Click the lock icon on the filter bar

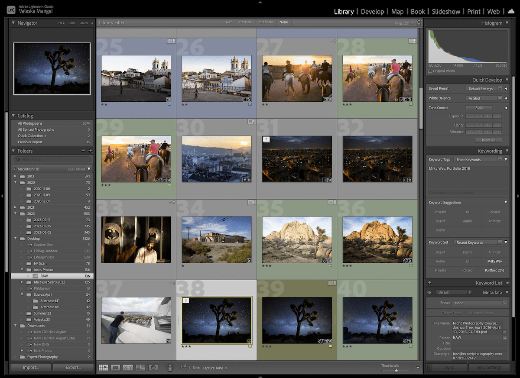point(419,22)
